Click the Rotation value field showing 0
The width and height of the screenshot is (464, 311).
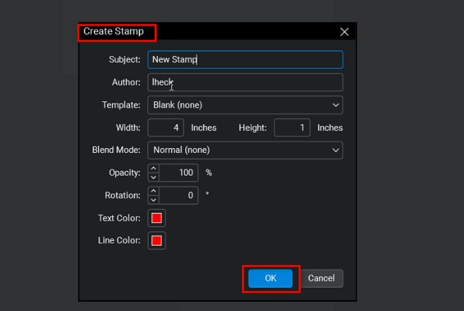178,196
